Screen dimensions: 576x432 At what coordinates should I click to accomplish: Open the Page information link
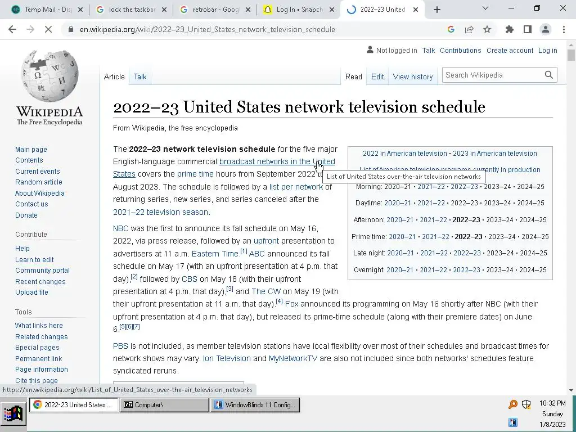point(42,370)
